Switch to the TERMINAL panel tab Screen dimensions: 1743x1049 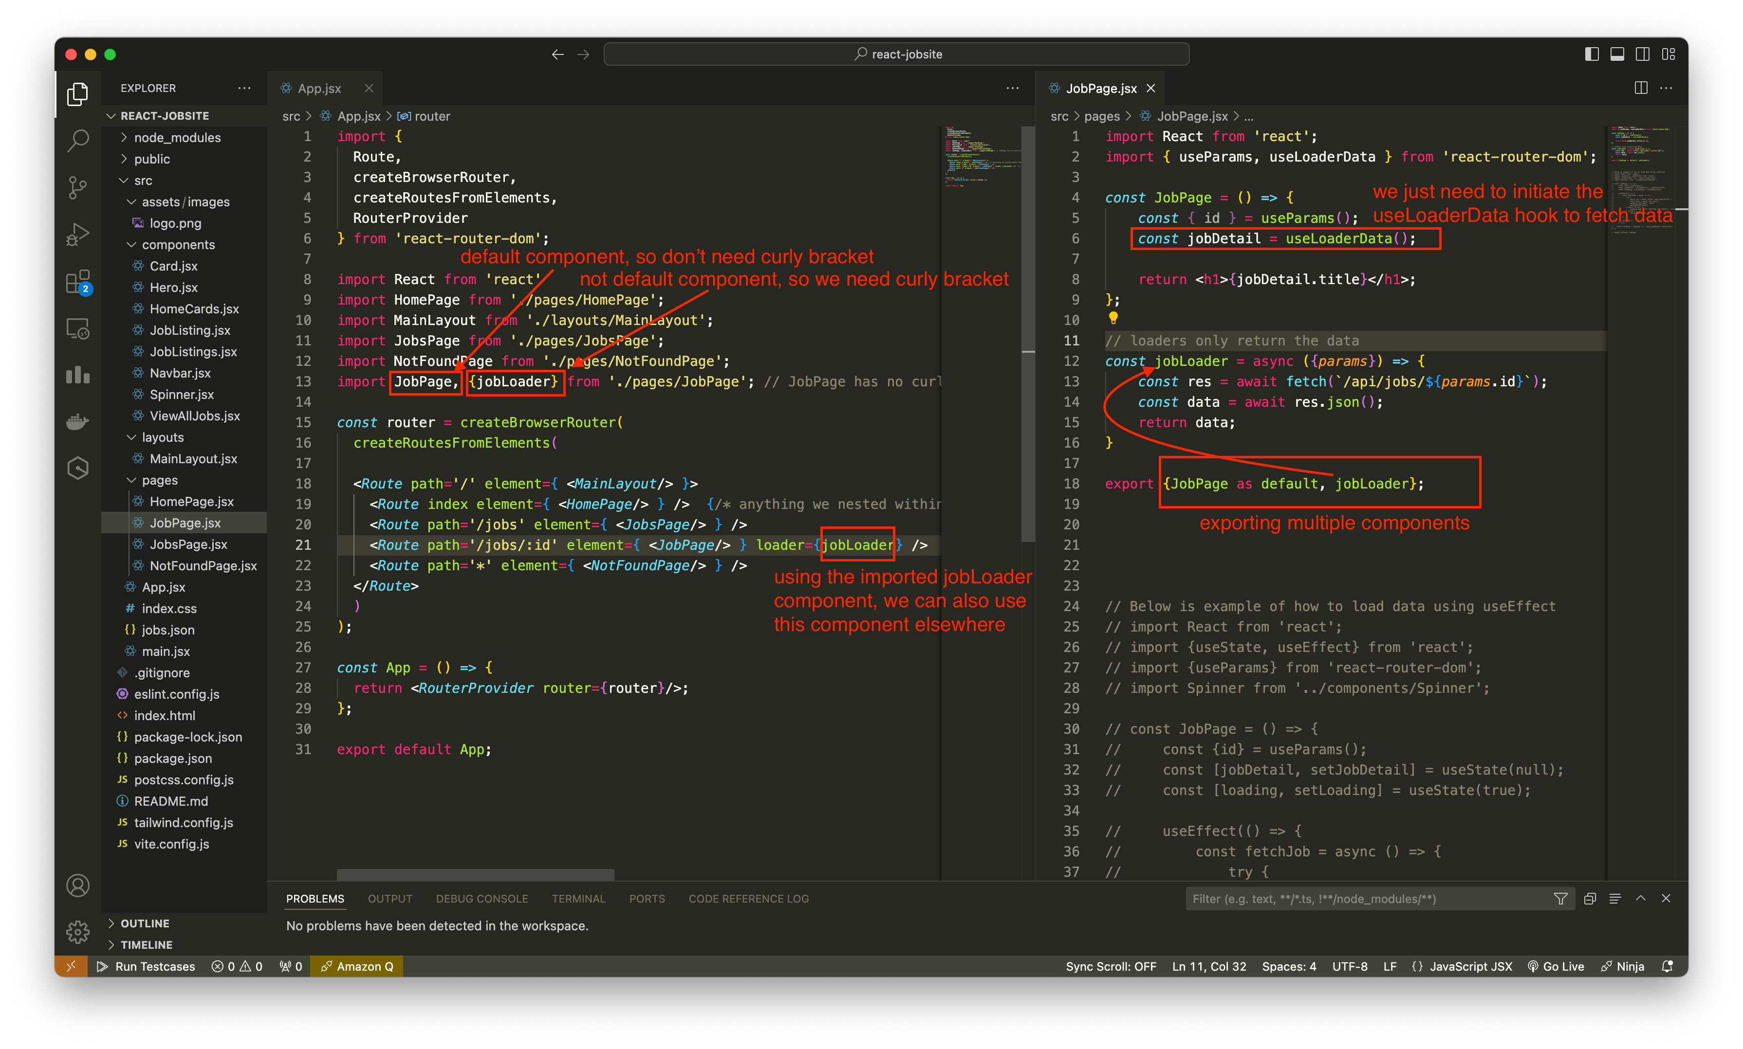coord(578,899)
